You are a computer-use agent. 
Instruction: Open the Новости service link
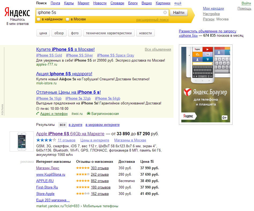100,3
